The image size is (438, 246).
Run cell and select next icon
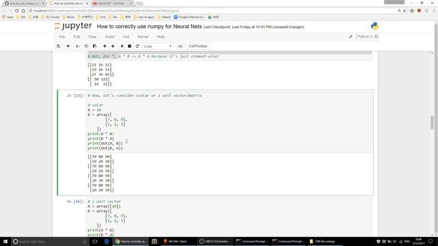[122, 46]
